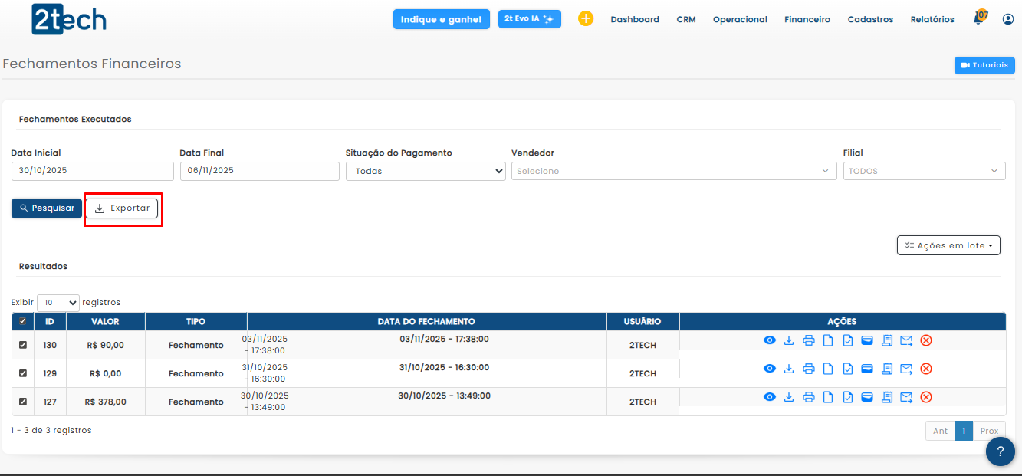Download closing 129 using its download icon

click(x=789, y=369)
